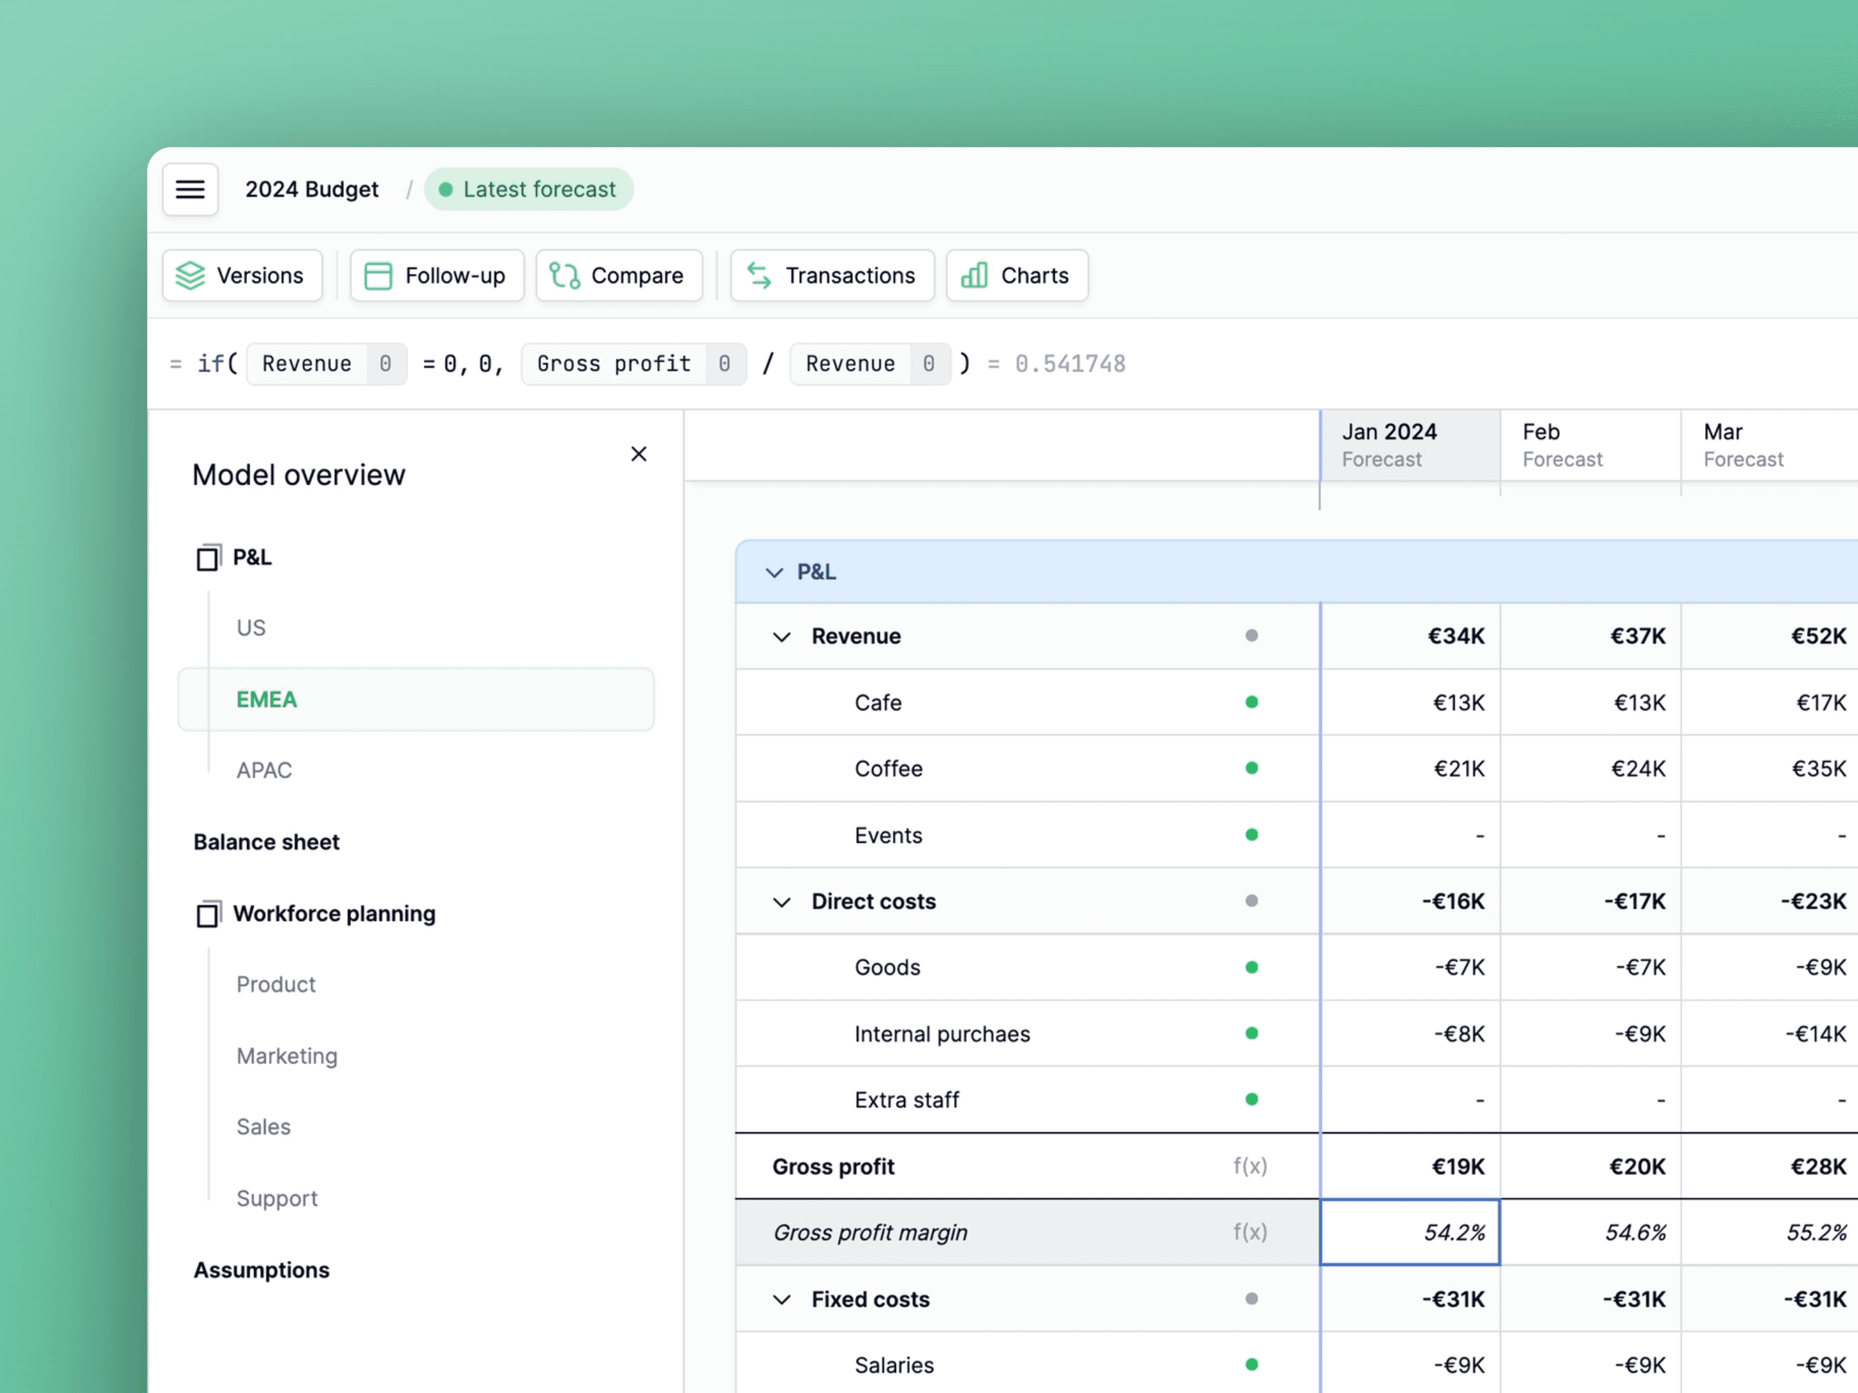Select US under P&L
This screenshot has width=1858, height=1393.
[251, 628]
